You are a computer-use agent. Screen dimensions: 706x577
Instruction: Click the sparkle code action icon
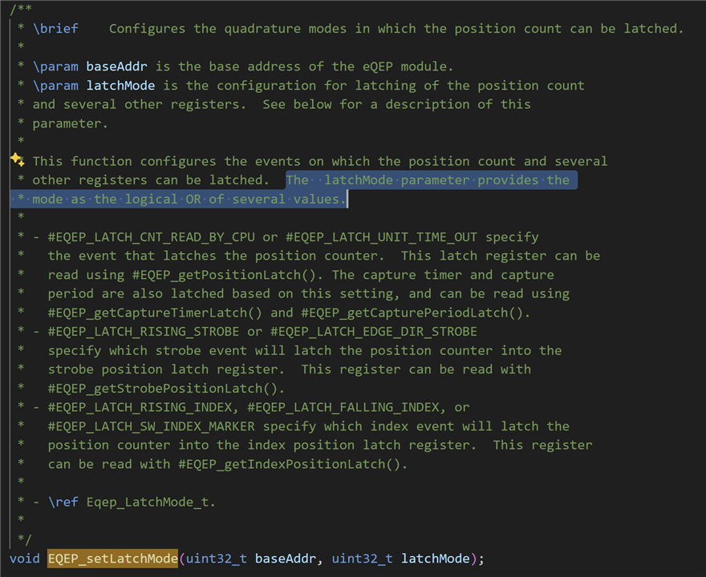[17, 159]
